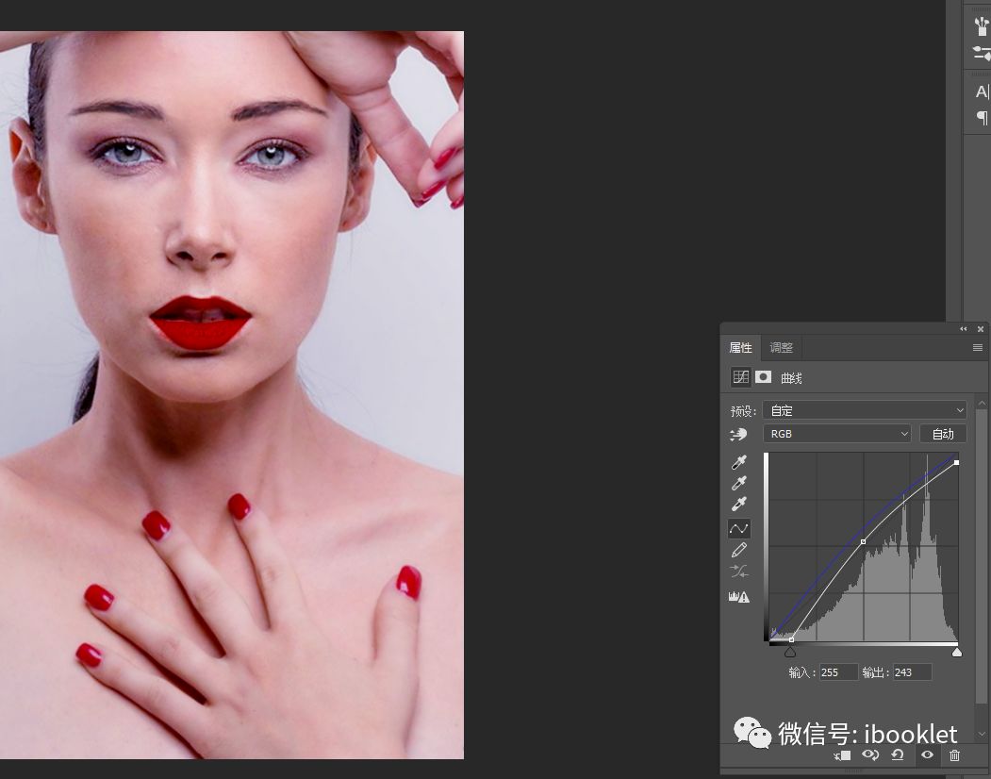Toggle layer visibility eye icon
This screenshot has width=991, height=779.
click(x=927, y=754)
